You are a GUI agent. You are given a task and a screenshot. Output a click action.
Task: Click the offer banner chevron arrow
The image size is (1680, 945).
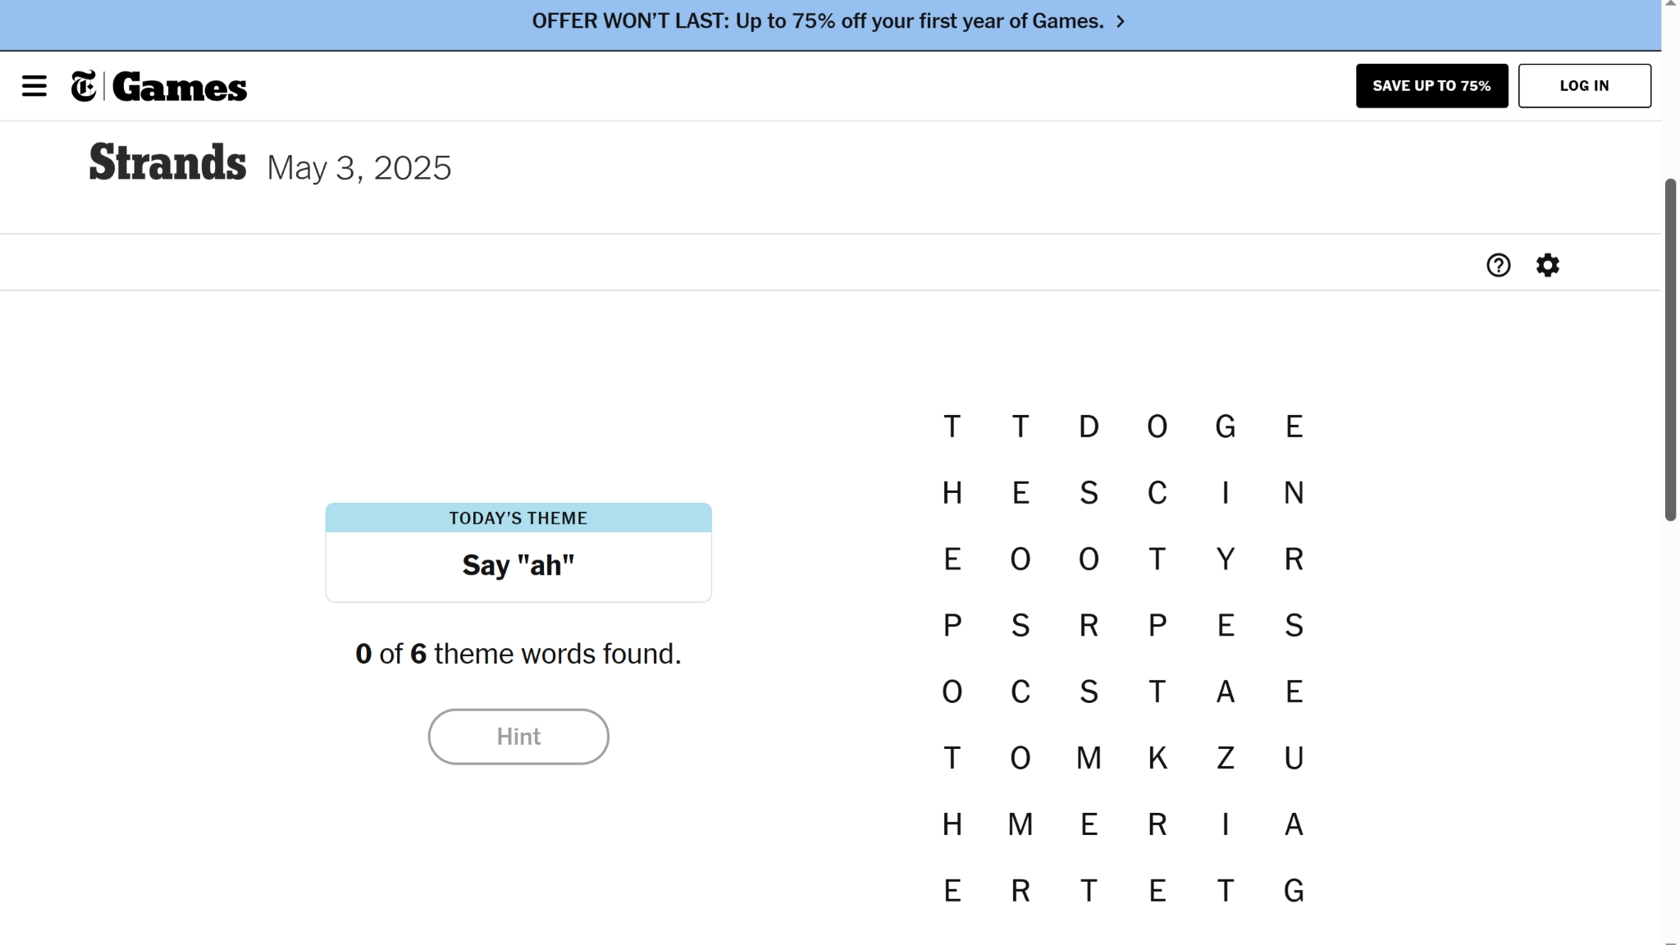(1121, 22)
